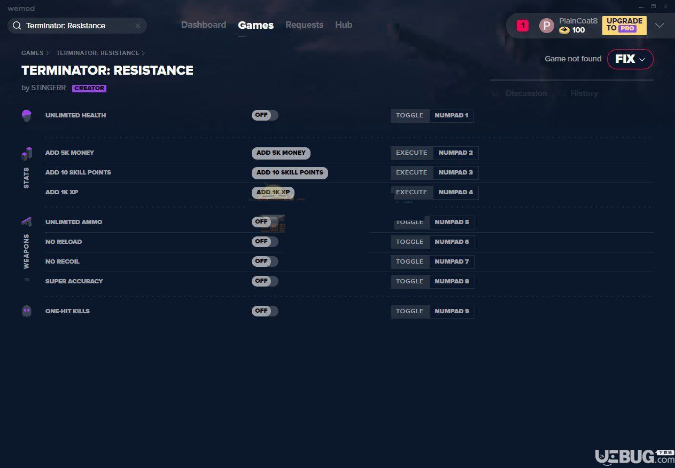The width and height of the screenshot is (675, 468).
Task: Click the Stats category icon
Action: pos(27,154)
